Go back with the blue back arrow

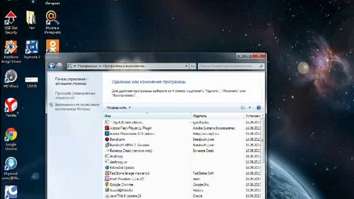click(x=51, y=66)
